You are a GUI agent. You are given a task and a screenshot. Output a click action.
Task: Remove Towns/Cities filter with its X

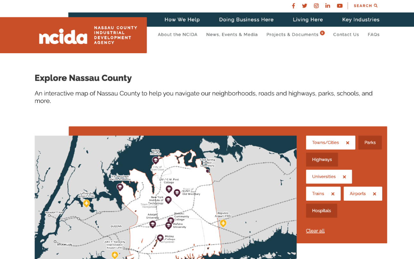(x=347, y=143)
